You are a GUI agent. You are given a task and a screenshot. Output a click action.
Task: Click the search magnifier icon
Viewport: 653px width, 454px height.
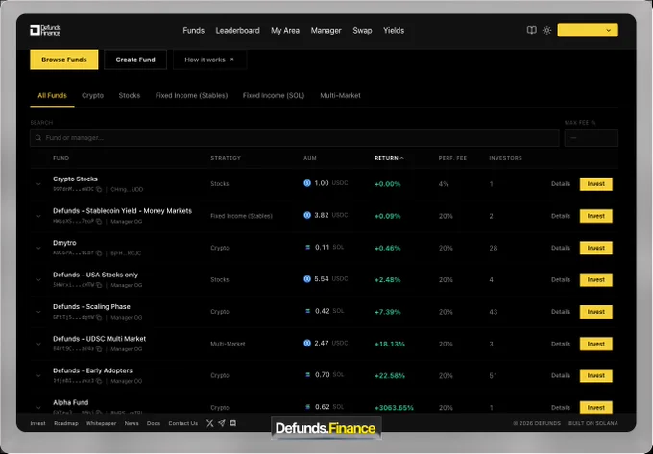[38, 138]
